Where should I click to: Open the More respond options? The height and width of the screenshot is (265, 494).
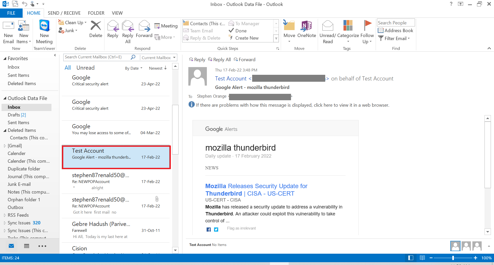tap(165, 37)
